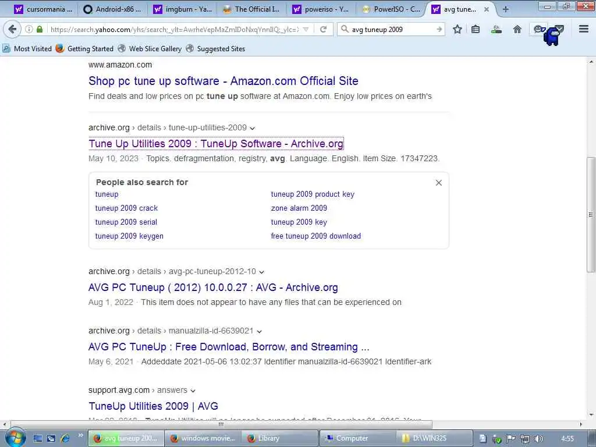596x447 pixels.
Task: Search for tuneup 2009 crack suggestion
Action: pos(126,208)
